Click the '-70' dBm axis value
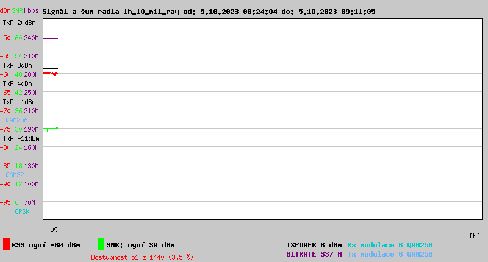 coord(5,111)
